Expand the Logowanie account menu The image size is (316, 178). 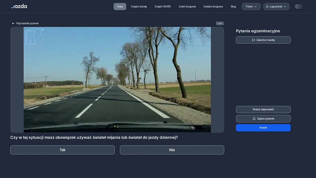(276, 7)
